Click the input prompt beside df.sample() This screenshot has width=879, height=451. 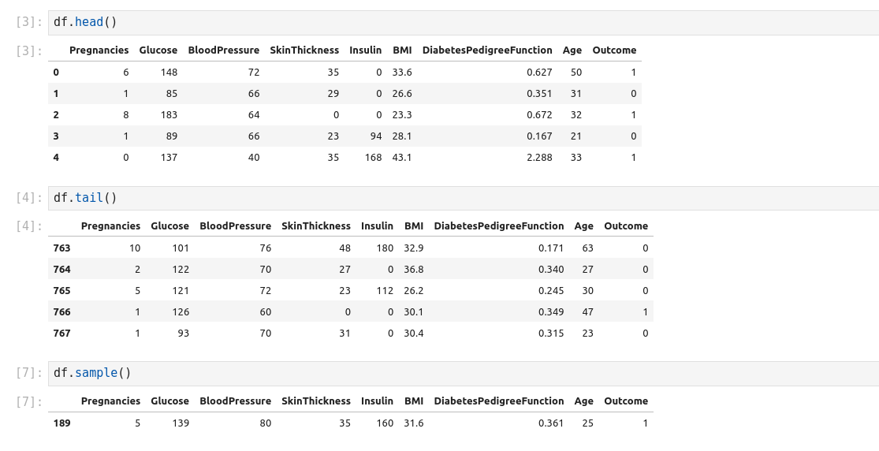click(29, 373)
